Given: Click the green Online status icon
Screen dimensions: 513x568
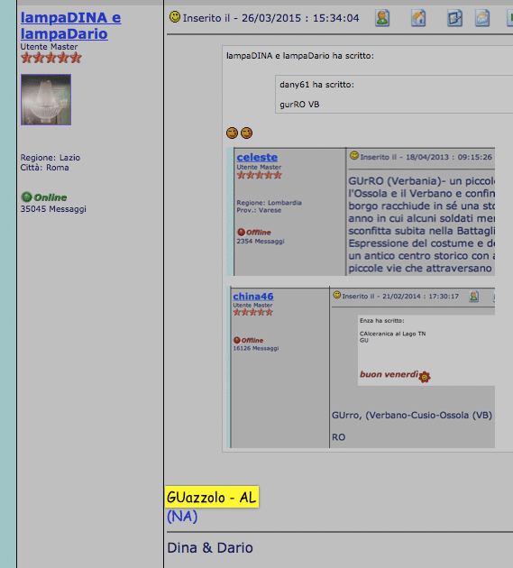Looking at the screenshot, I should (26, 197).
